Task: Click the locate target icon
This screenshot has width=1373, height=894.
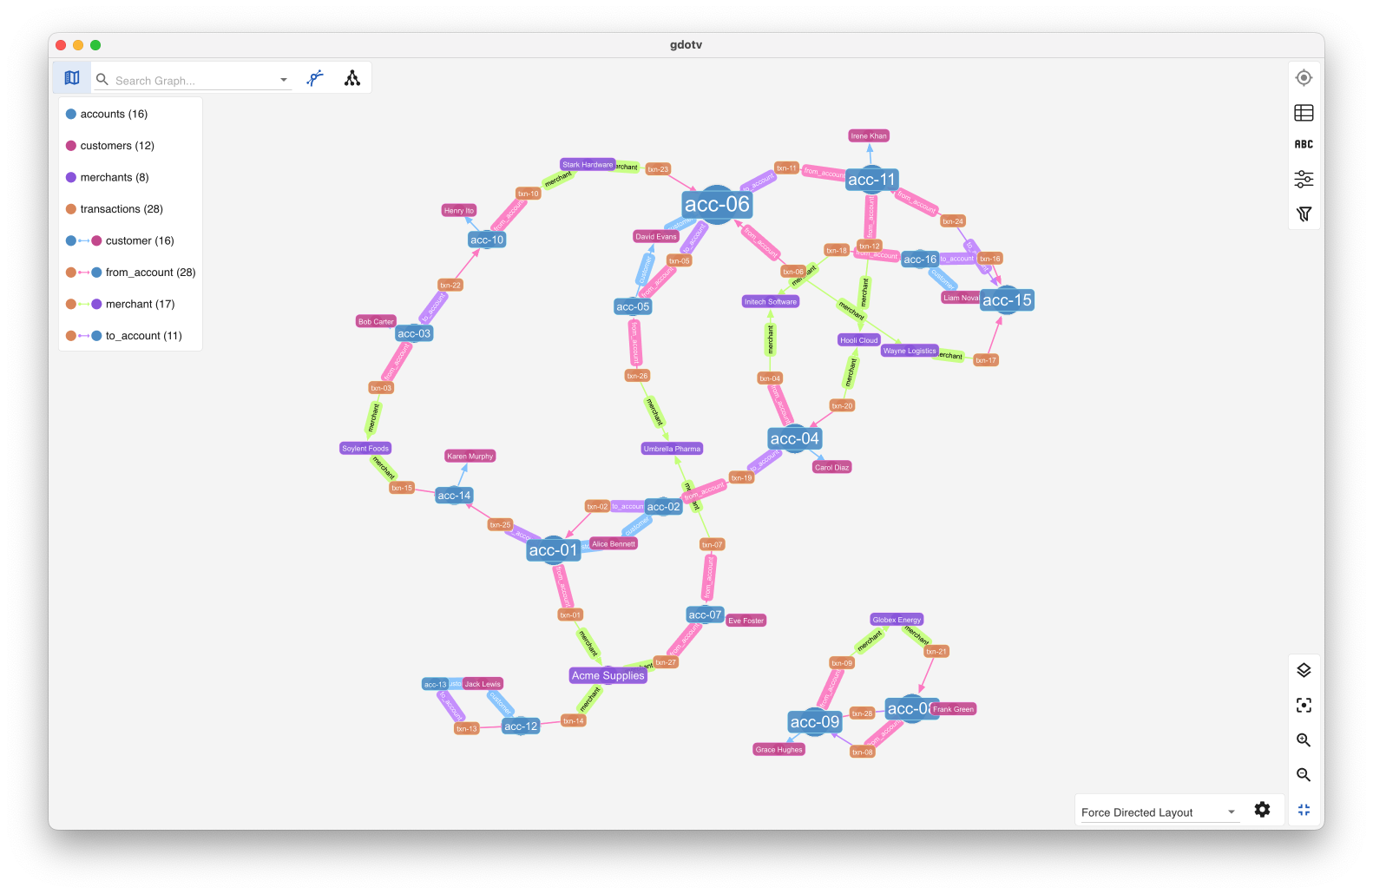Action: coord(1304,78)
